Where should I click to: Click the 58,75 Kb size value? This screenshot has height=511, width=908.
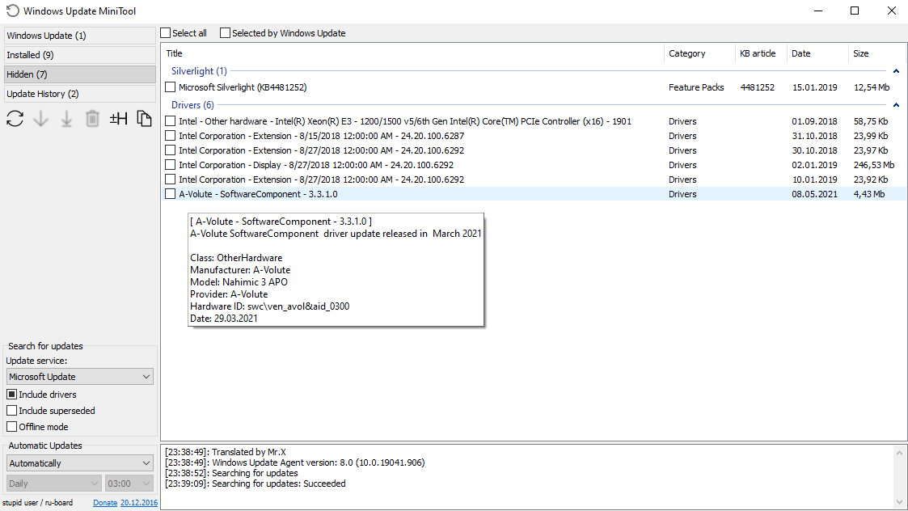point(871,121)
